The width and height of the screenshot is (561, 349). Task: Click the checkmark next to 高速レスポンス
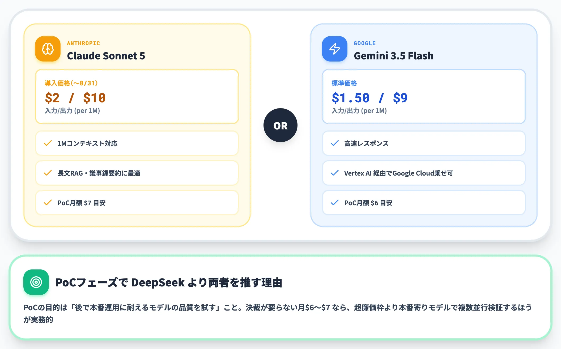pos(335,143)
